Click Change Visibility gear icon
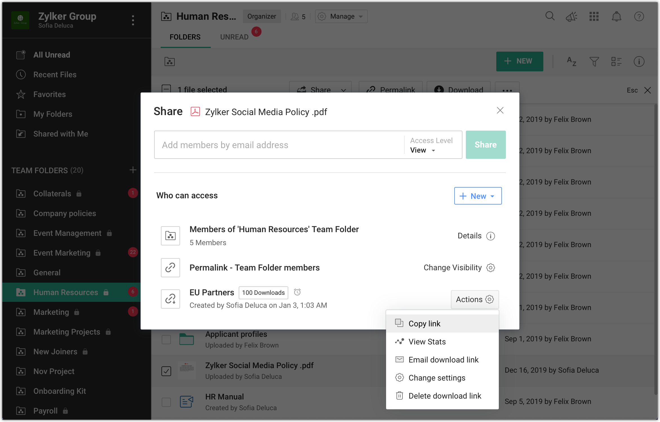The image size is (660, 422). coord(491,267)
